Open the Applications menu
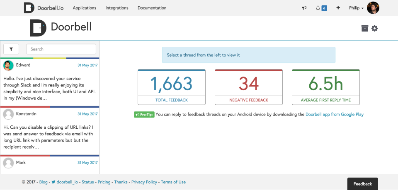The image size is (398, 190). point(85,8)
